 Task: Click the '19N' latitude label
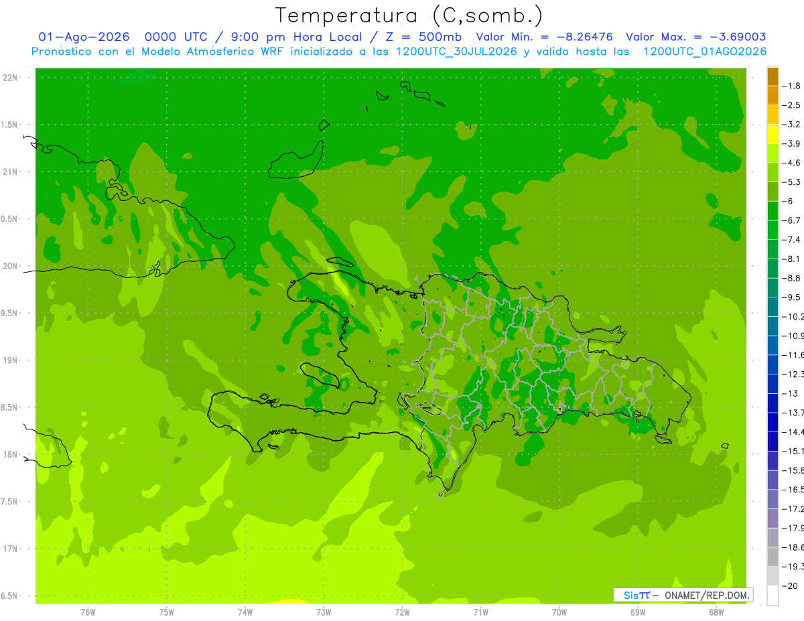tap(10, 360)
